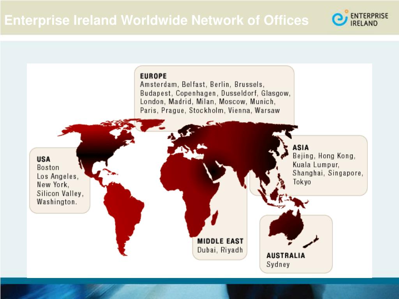This screenshot has width=399, height=299.
Task: Select the USA heading
Action: click(x=44, y=159)
